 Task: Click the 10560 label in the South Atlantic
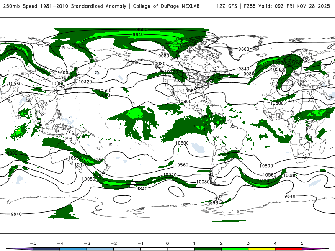[x=269, y=175]
